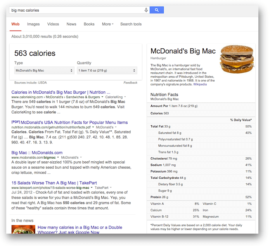Click the 'Amount Per 1 item 7.6 oz' row
Viewport: 270px width, 246px height.
pos(201,106)
